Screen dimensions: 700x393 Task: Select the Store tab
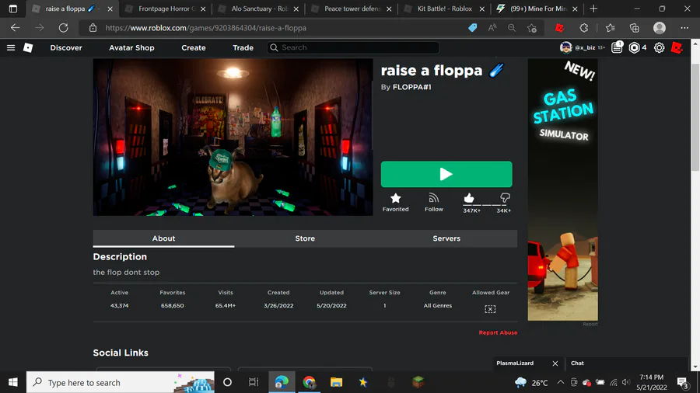click(305, 238)
